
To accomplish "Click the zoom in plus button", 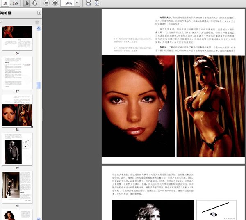I will pos(55,3).
